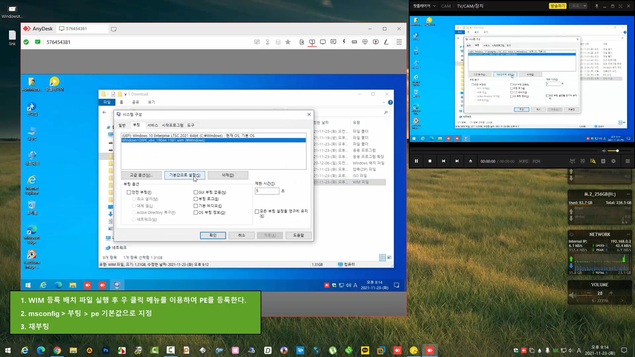
Task: Expand explorer ribbon chevron
Action: coord(384,102)
